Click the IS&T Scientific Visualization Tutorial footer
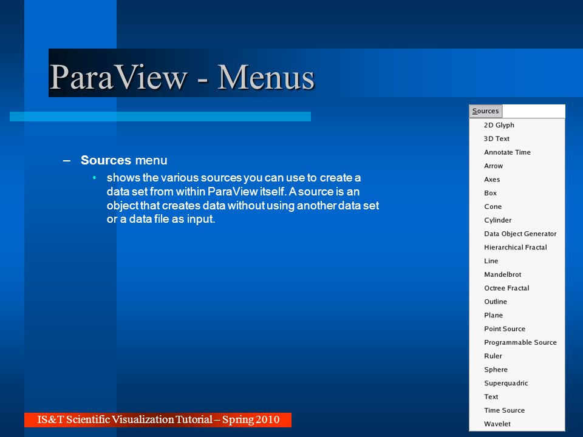The image size is (583, 437). (158, 419)
